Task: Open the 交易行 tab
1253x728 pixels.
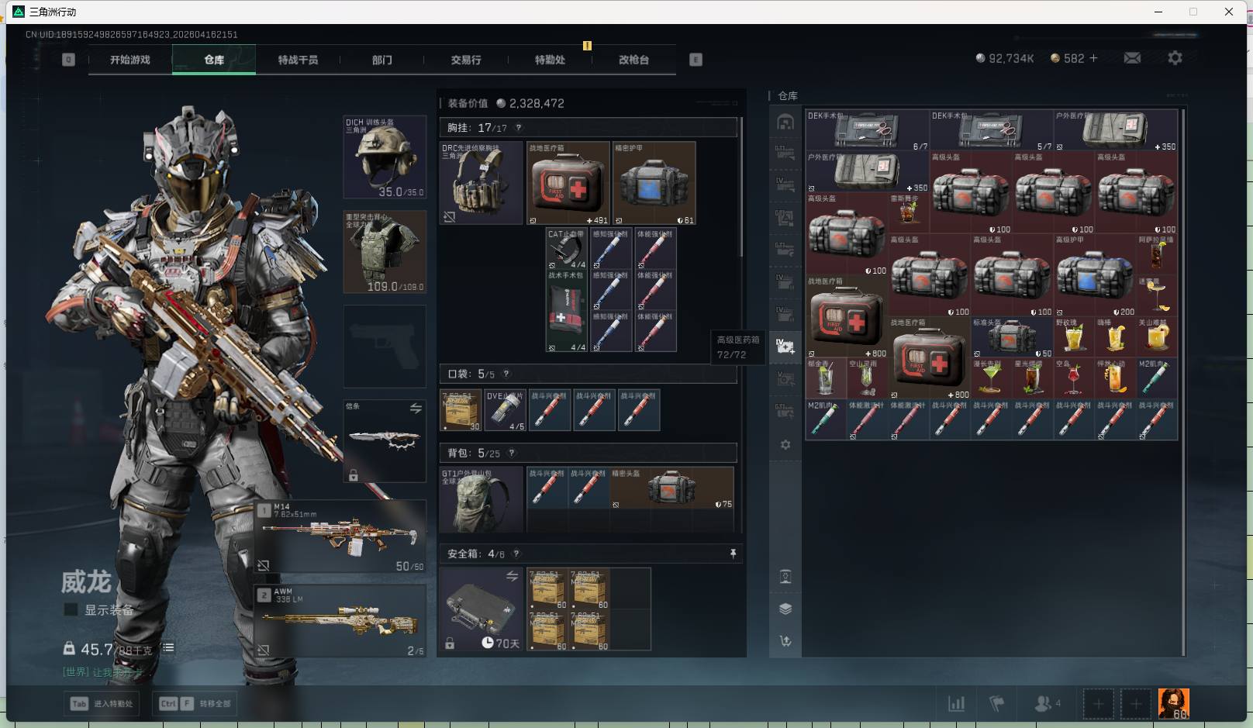Action: [466, 60]
